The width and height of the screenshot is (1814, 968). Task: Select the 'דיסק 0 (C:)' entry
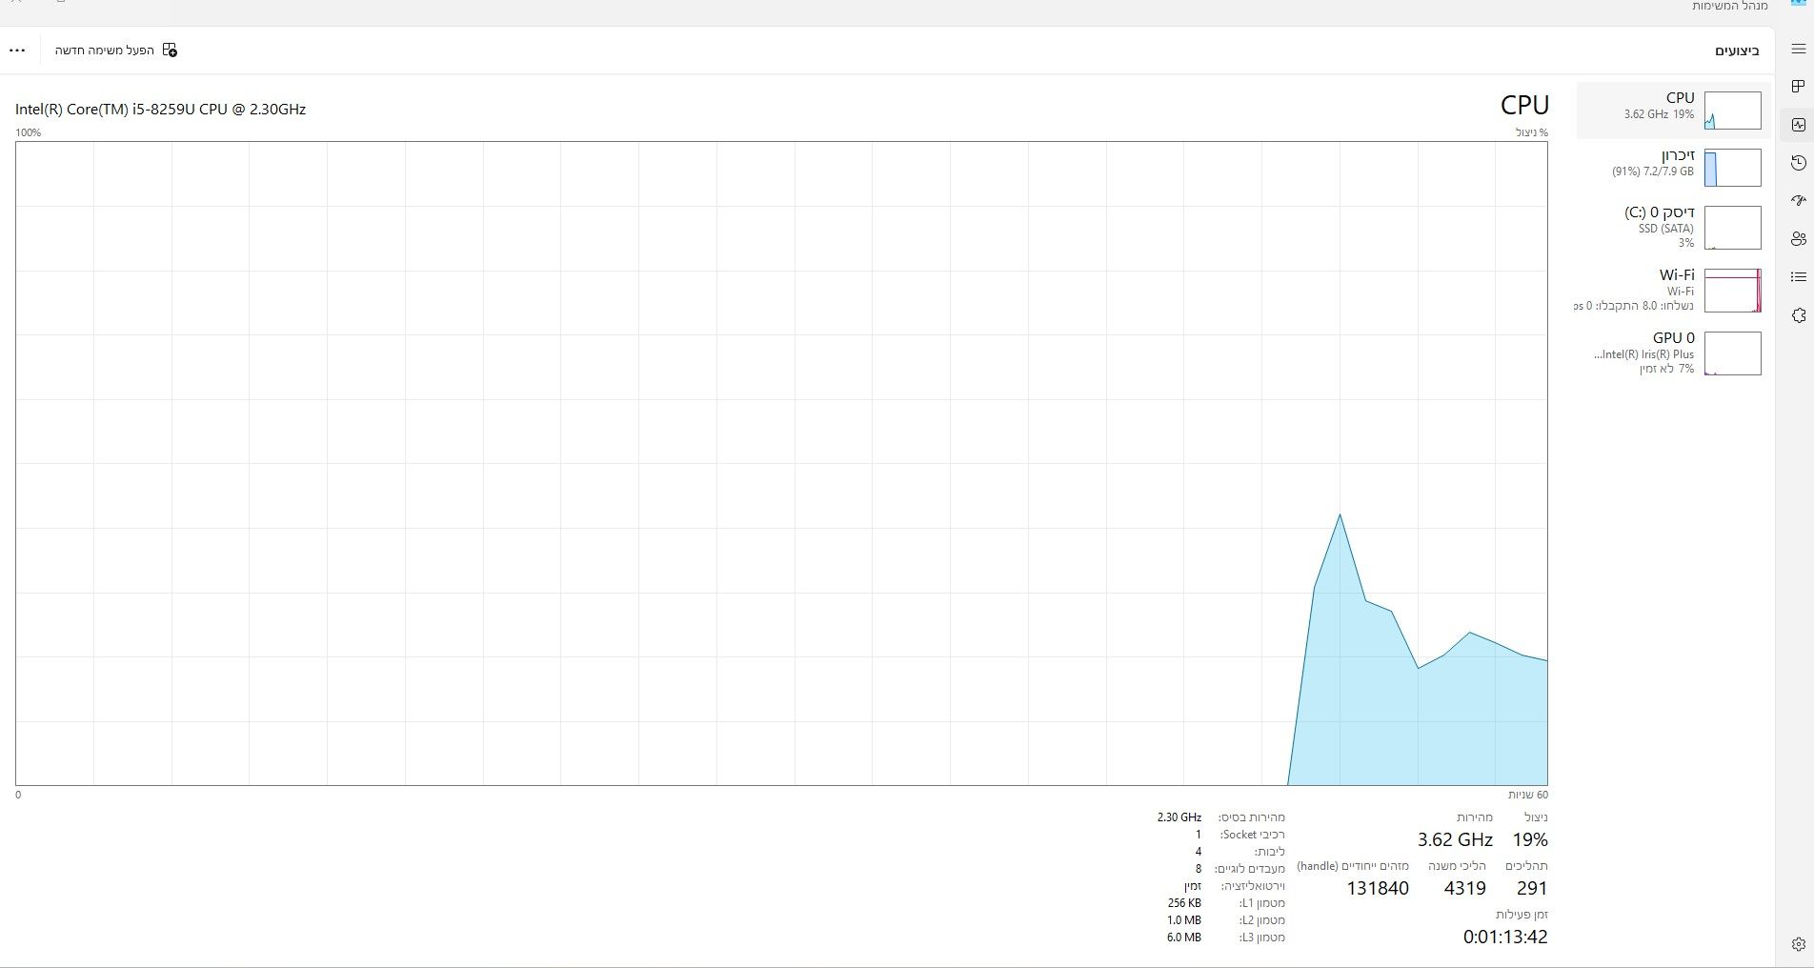click(x=1674, y=228)
